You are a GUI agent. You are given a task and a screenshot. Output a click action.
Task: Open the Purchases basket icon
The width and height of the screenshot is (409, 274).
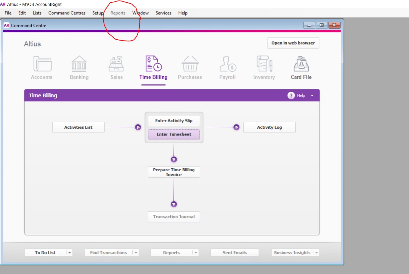click(190, 64)
